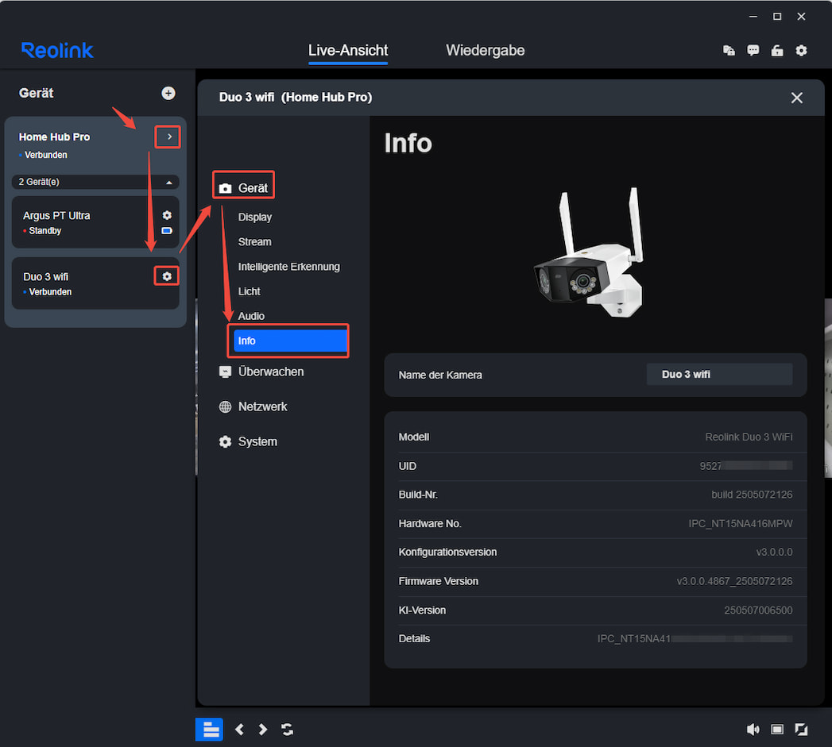
Task: Open the Display settings page
Action: coord(255,218)
